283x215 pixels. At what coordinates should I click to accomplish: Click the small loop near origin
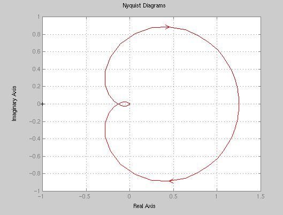click(124, 104)
